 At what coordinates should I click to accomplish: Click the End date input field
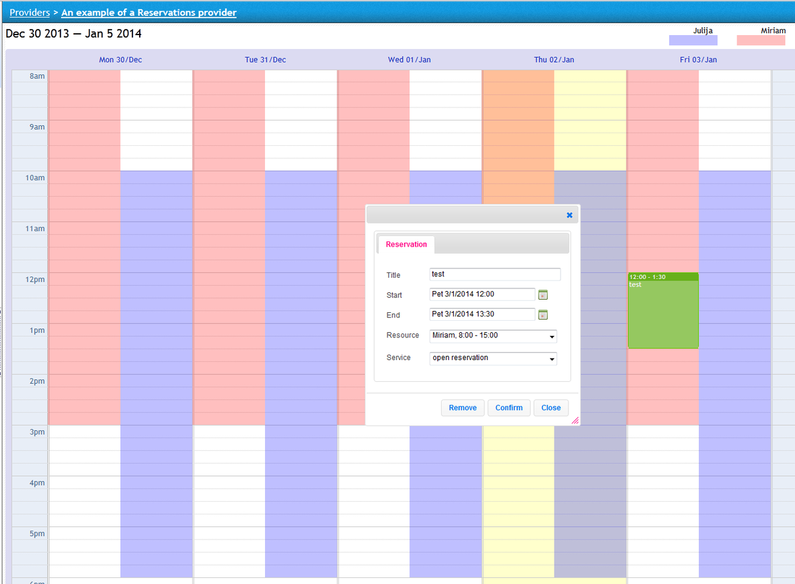(x=482, y=314)
